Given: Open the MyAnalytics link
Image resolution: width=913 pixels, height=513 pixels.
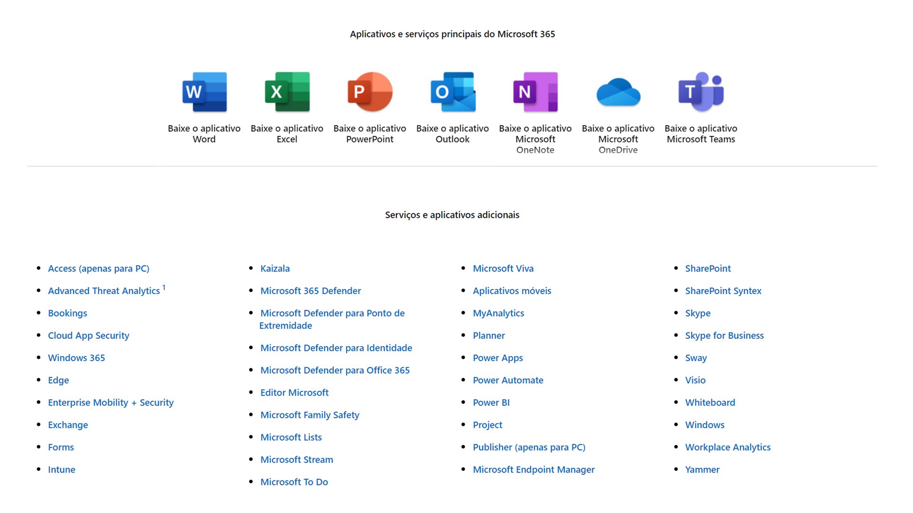Looking at the screenshot, I should (x=498, y=313).
